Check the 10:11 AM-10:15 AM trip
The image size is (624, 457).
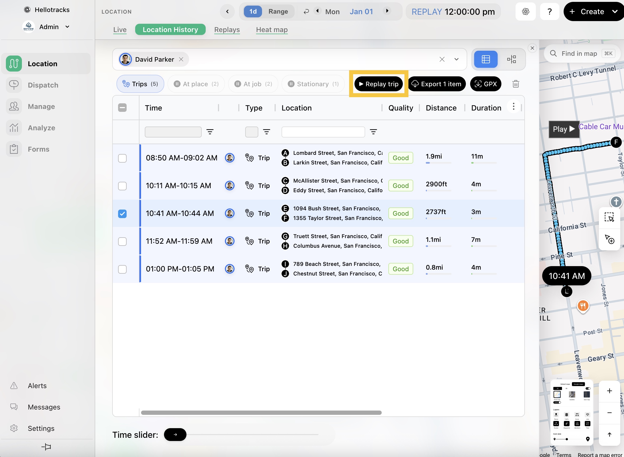tap(122, 186)
